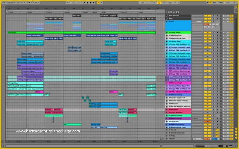This screenshot has height=149, width=239.
Task: Click the transport Stop button
Action: click(x=88, y=3)
